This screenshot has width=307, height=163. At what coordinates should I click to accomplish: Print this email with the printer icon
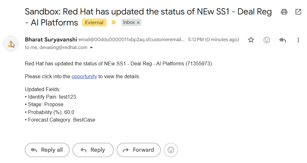[284, 12]
